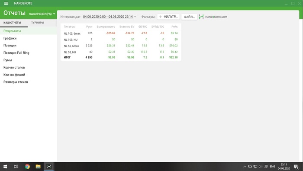Sort by Руки column header
The width and height of the screenshot is (303, 171).
click(89, 27)
